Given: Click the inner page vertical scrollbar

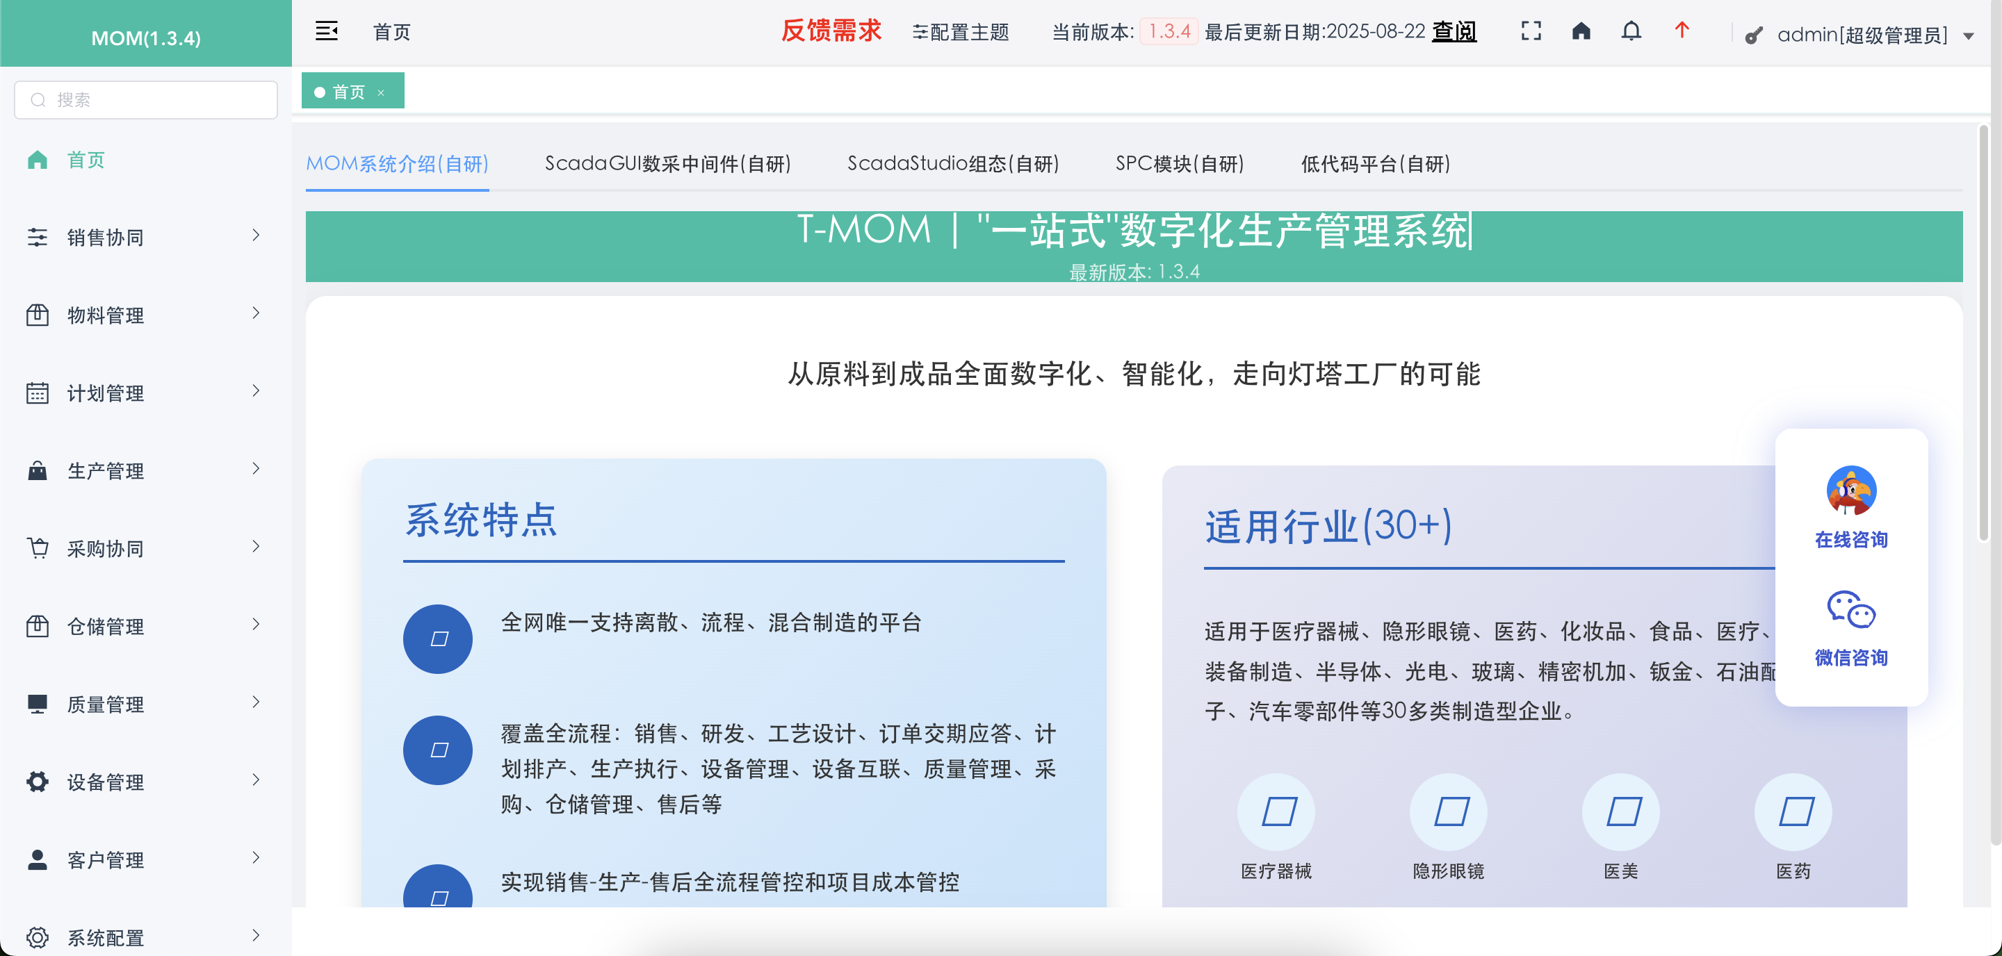Looking at the screenshot, I should tap(1983, 334).
